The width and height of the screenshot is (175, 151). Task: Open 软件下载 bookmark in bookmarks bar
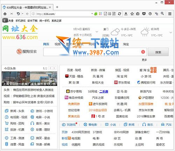click(x=33, y=21)
